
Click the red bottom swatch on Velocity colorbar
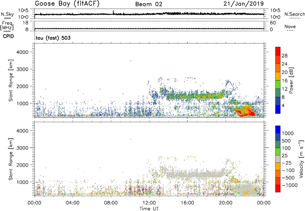[x=278, y=189]
